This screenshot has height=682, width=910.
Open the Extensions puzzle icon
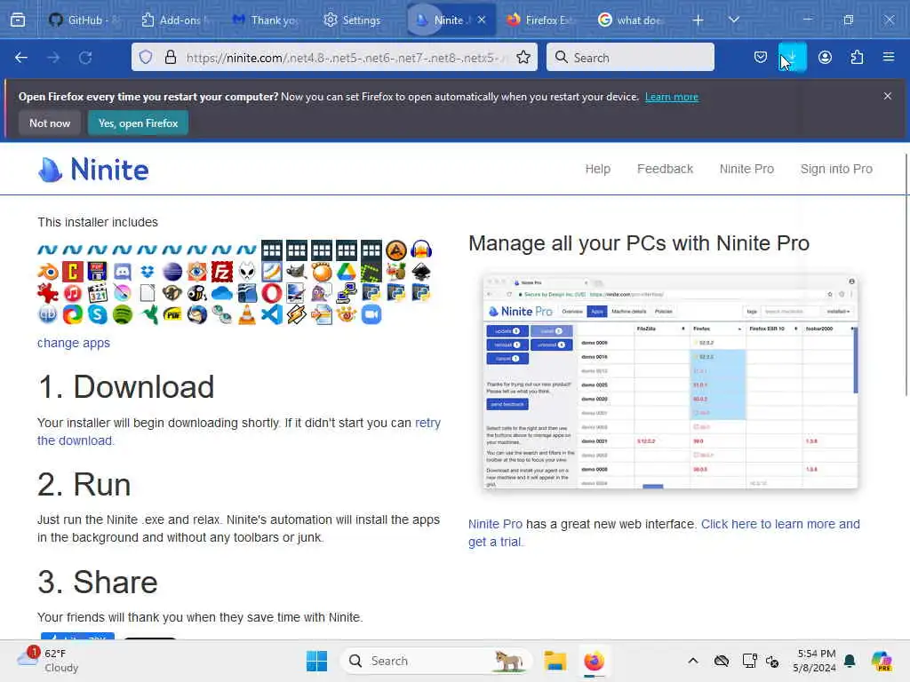[857, 57]
